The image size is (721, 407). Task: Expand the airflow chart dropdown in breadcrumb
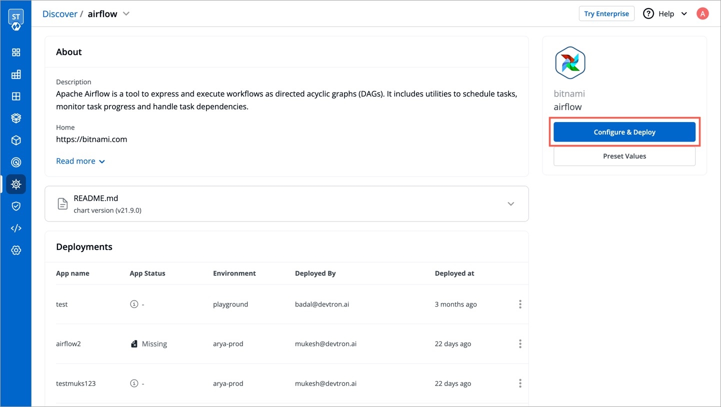[x=126, y=13]
